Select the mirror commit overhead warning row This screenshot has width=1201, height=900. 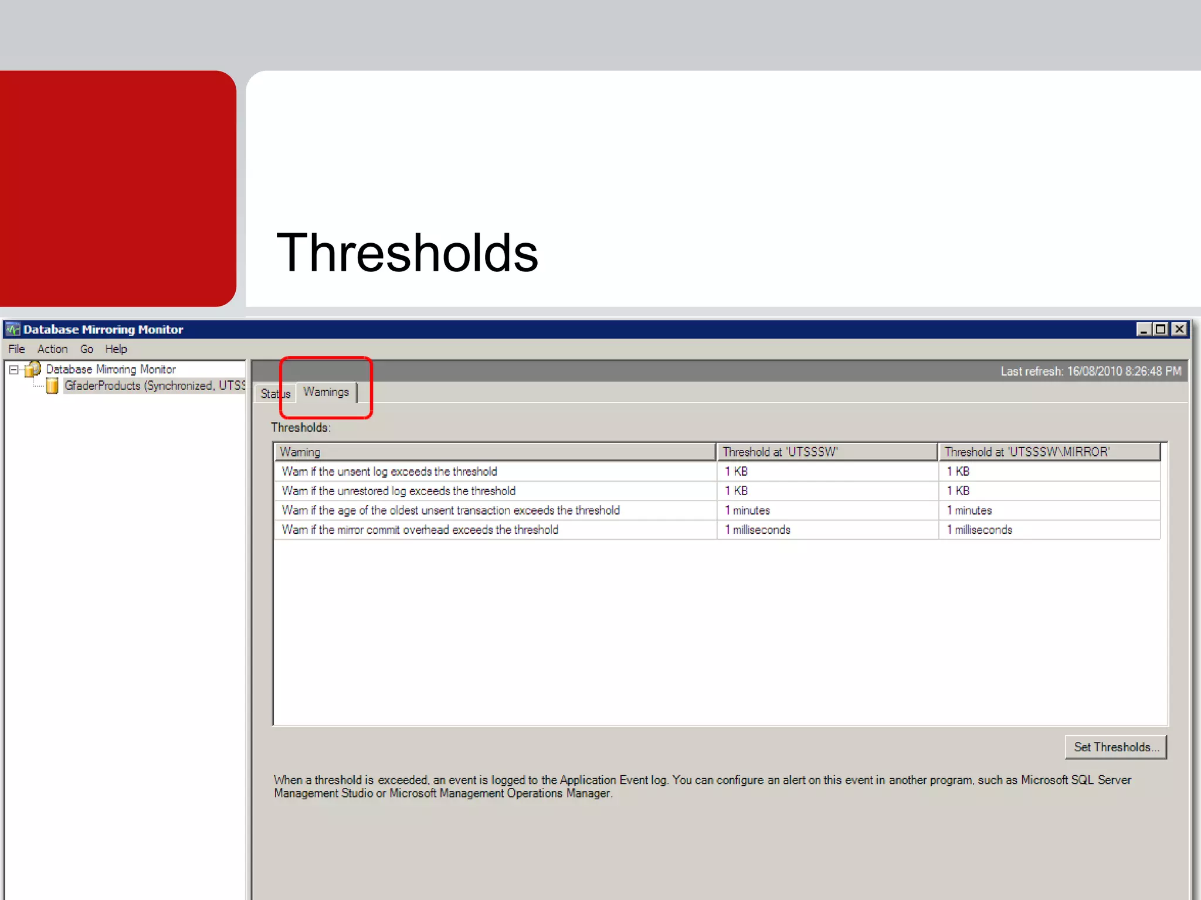pos(717,530)
